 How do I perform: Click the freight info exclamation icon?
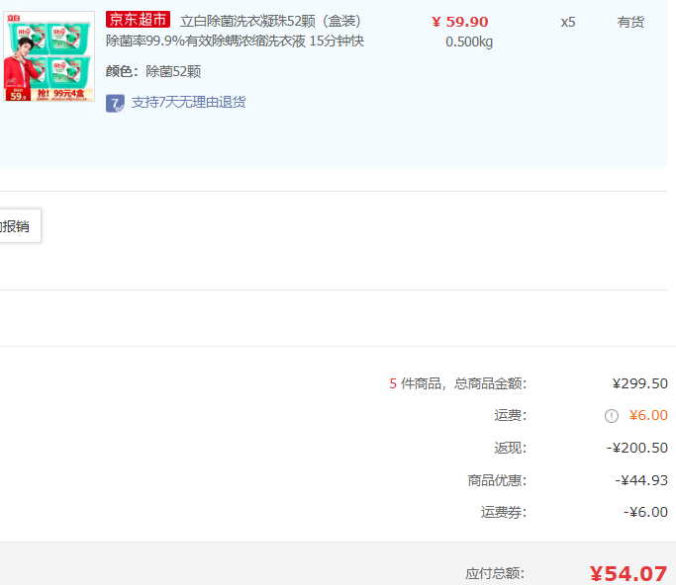[x=612, y=416]
